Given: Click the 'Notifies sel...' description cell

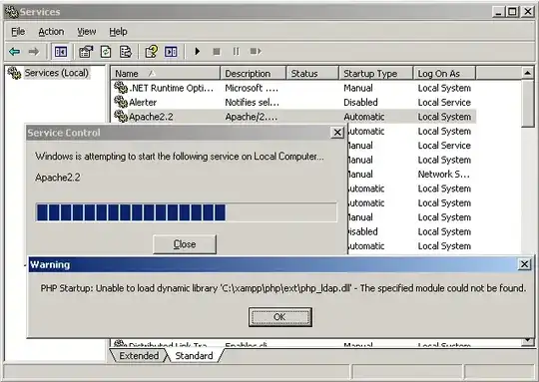Looking at the screenshot, I should pos(252,103).
